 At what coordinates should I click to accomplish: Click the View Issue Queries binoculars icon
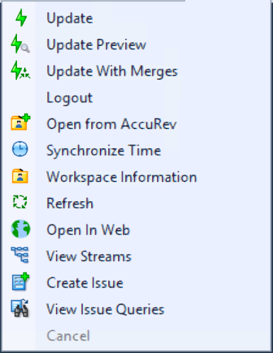20,309
